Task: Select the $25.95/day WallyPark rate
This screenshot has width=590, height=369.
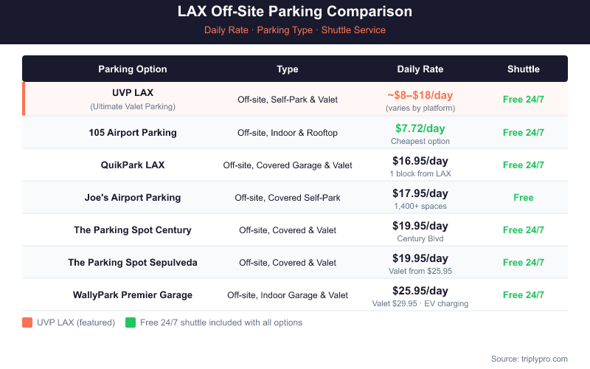Action: coord(420,290)
